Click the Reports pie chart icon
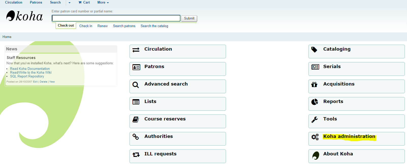The width and height of the screenshot is (407, 166). (x=315, y=102)
